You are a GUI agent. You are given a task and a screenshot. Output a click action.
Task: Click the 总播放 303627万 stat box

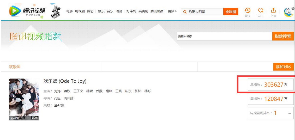(x=270, y=84)
